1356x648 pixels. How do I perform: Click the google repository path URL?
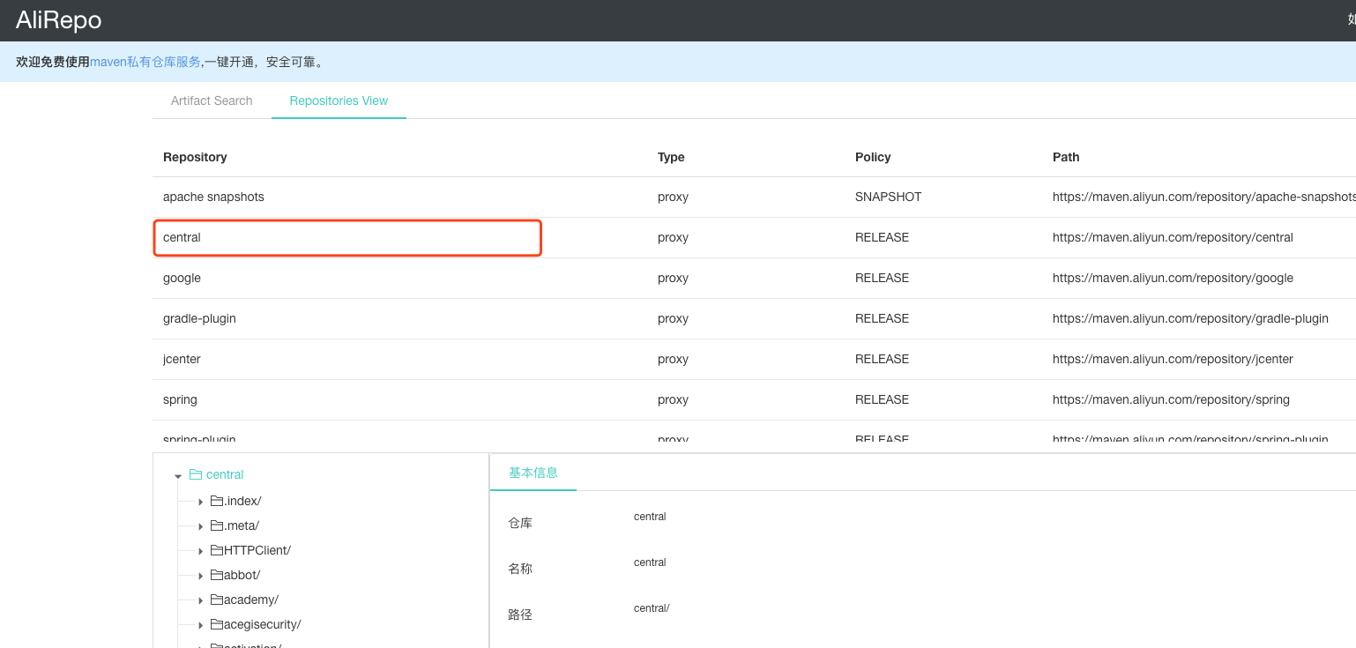(x=1173, y=278)
